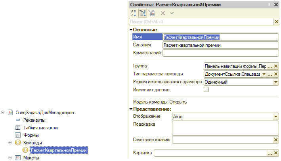Click the Табличные части table icon
Image resolution: width=281 pixels, height=161 pixels.
pos(17,128)
